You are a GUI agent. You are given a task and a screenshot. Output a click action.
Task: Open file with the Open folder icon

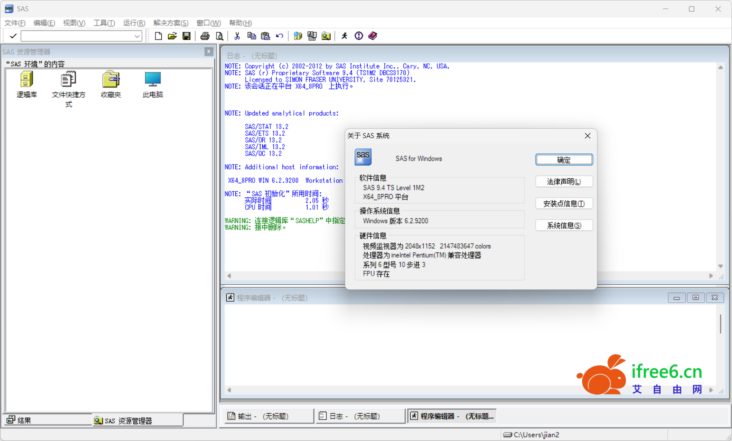(172, 36)
